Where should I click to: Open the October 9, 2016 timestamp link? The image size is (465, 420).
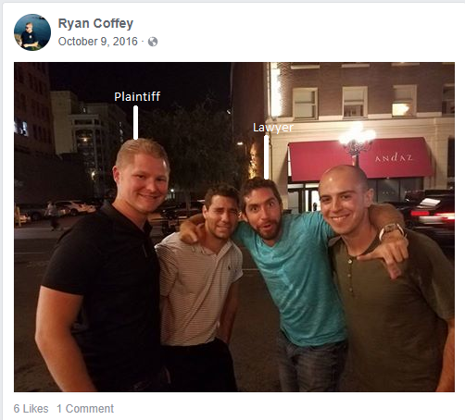tap(98, 42)
